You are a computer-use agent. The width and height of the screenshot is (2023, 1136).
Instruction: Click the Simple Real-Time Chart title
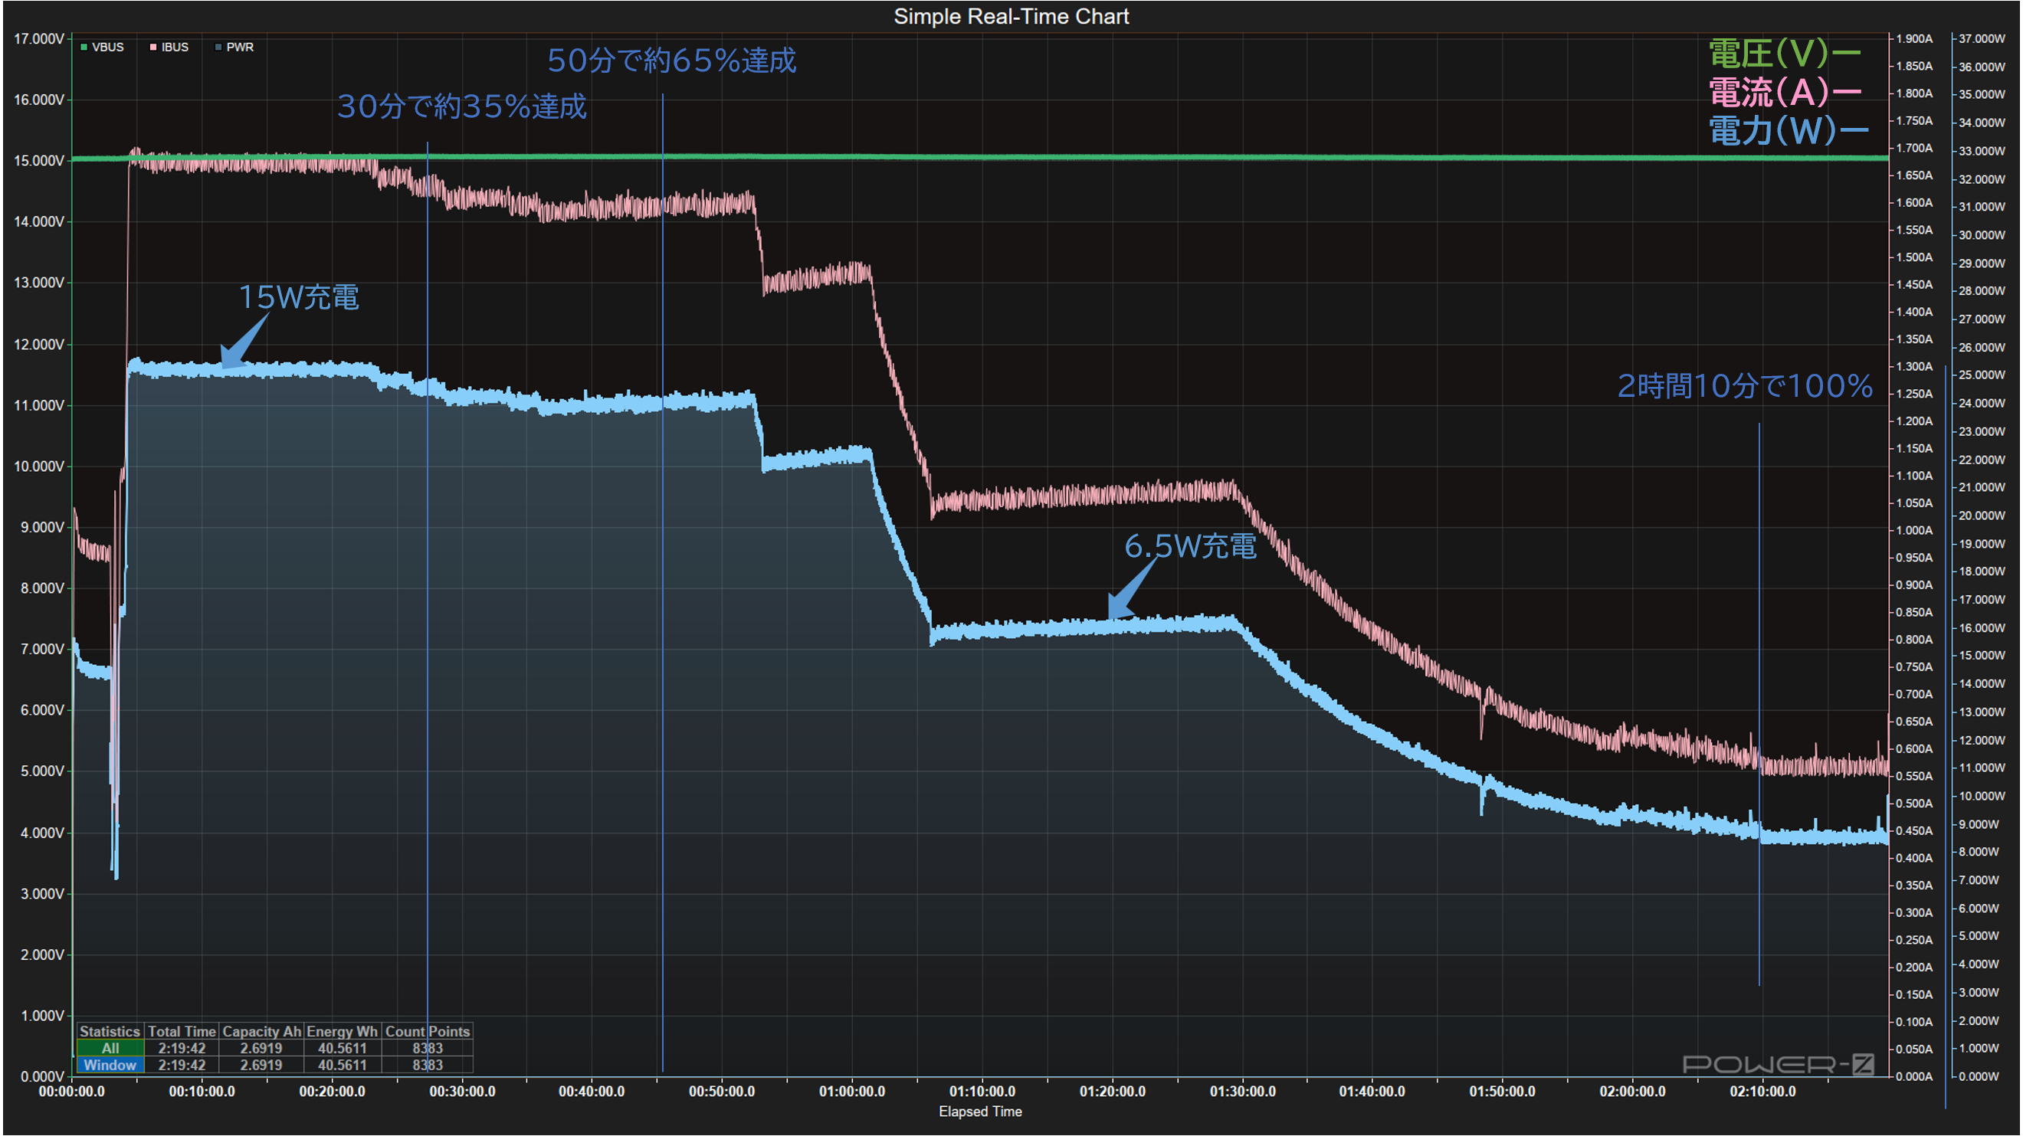1011,17
